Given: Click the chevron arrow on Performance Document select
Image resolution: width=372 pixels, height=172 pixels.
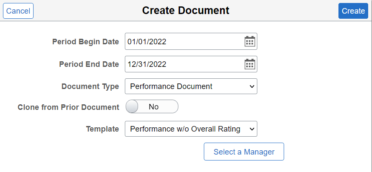Looking at the screenshot, I should point(251,86).
